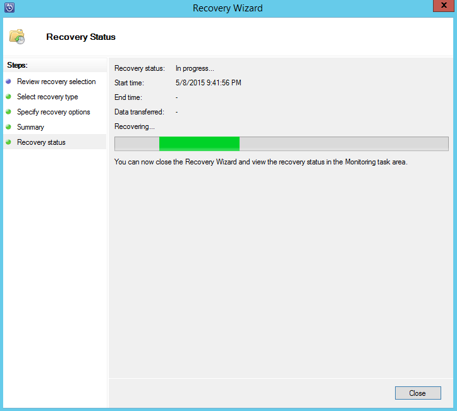Image resolution: width=457 pixels, height=411 pixels.
Task: Click the 'Recovery Status' page heading
Action: pos(81,37)
